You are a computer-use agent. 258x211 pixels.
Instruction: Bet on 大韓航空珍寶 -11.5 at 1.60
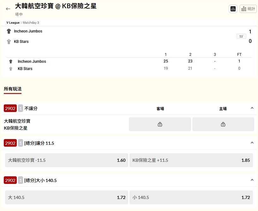point(67,160)
